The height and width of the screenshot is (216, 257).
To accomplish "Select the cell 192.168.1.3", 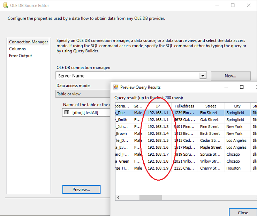I will [x=158, y=127].
